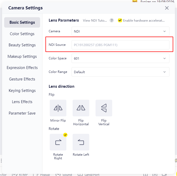Open the Color Space dropdown
Image resolution: width=177 pixels, height=176 pixels.
pos(120,58)
